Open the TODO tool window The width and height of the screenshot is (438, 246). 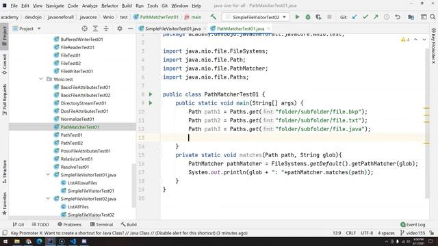coord(40,224)
